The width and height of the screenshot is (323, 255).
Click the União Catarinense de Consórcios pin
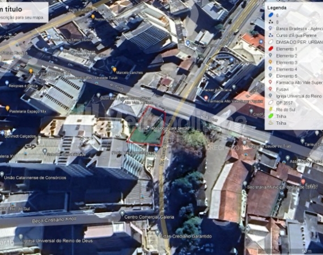[x=2, y=175]
